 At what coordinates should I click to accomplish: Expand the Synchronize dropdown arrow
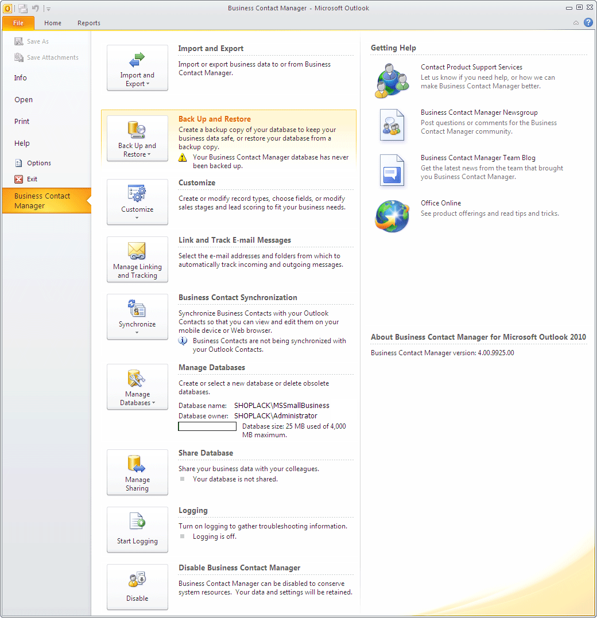(137, 333)
